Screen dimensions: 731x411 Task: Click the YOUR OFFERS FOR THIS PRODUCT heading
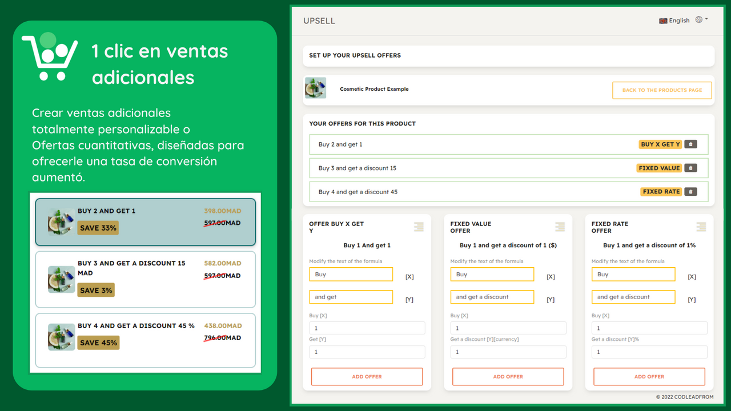pyautogui.click(x=362, y=123)
